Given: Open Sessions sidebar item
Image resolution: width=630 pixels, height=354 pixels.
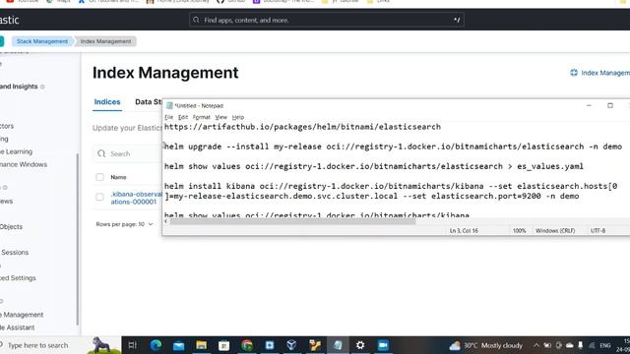Looking at the screenshot, I should (15, 253).
